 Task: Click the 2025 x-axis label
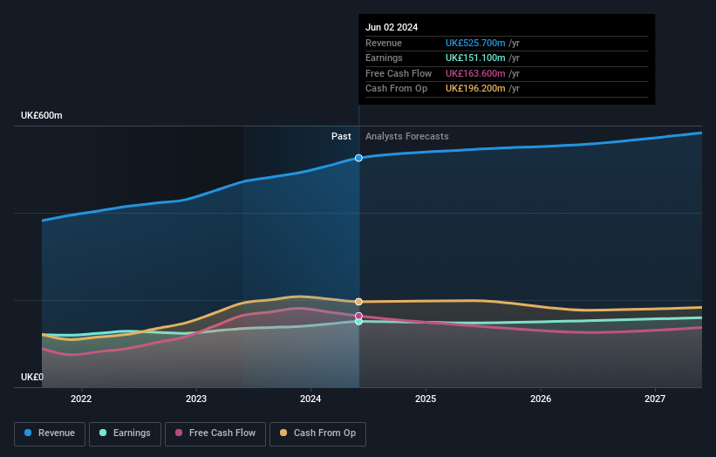tap(426, 399)
